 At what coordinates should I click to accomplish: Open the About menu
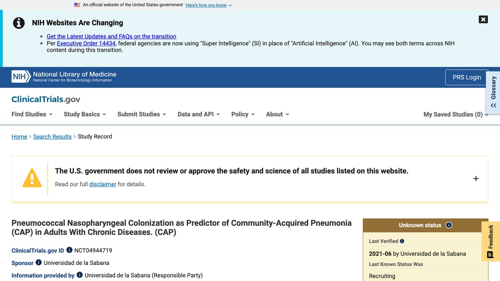(x=277, y=114)
